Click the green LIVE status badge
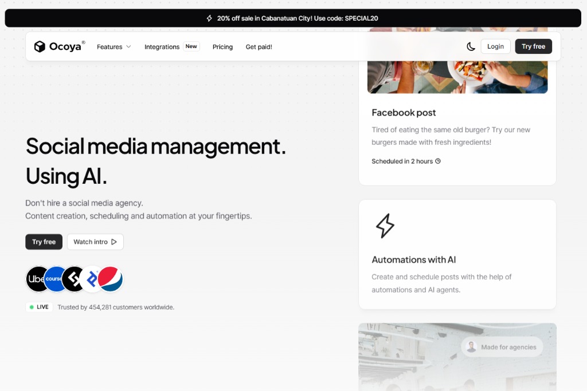 point(39,307)
